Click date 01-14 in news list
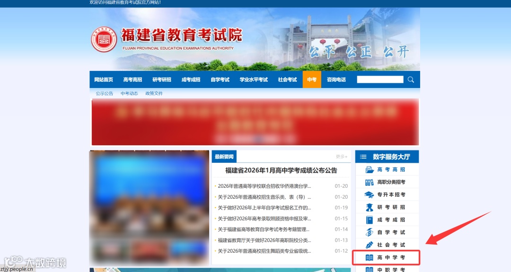Screen dimensions: 511x272 point(341,229)
